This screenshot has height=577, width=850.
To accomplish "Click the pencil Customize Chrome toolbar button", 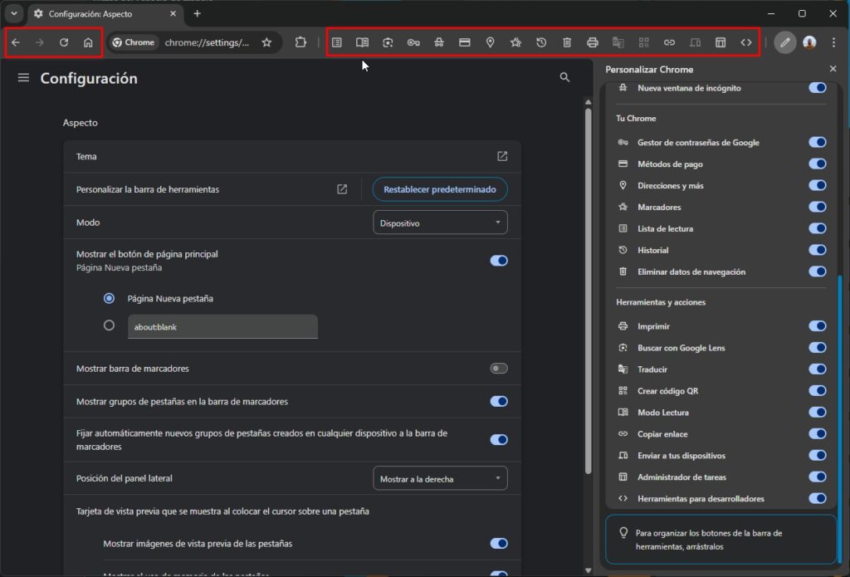I will (784, 42).
